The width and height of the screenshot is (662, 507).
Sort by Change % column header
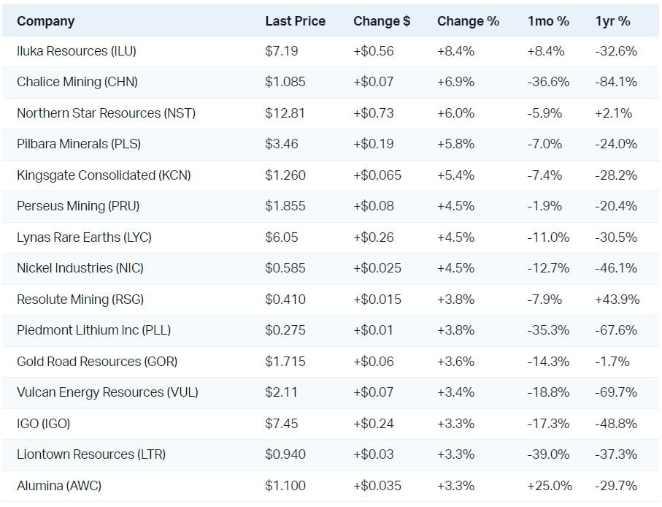point(468,21)
